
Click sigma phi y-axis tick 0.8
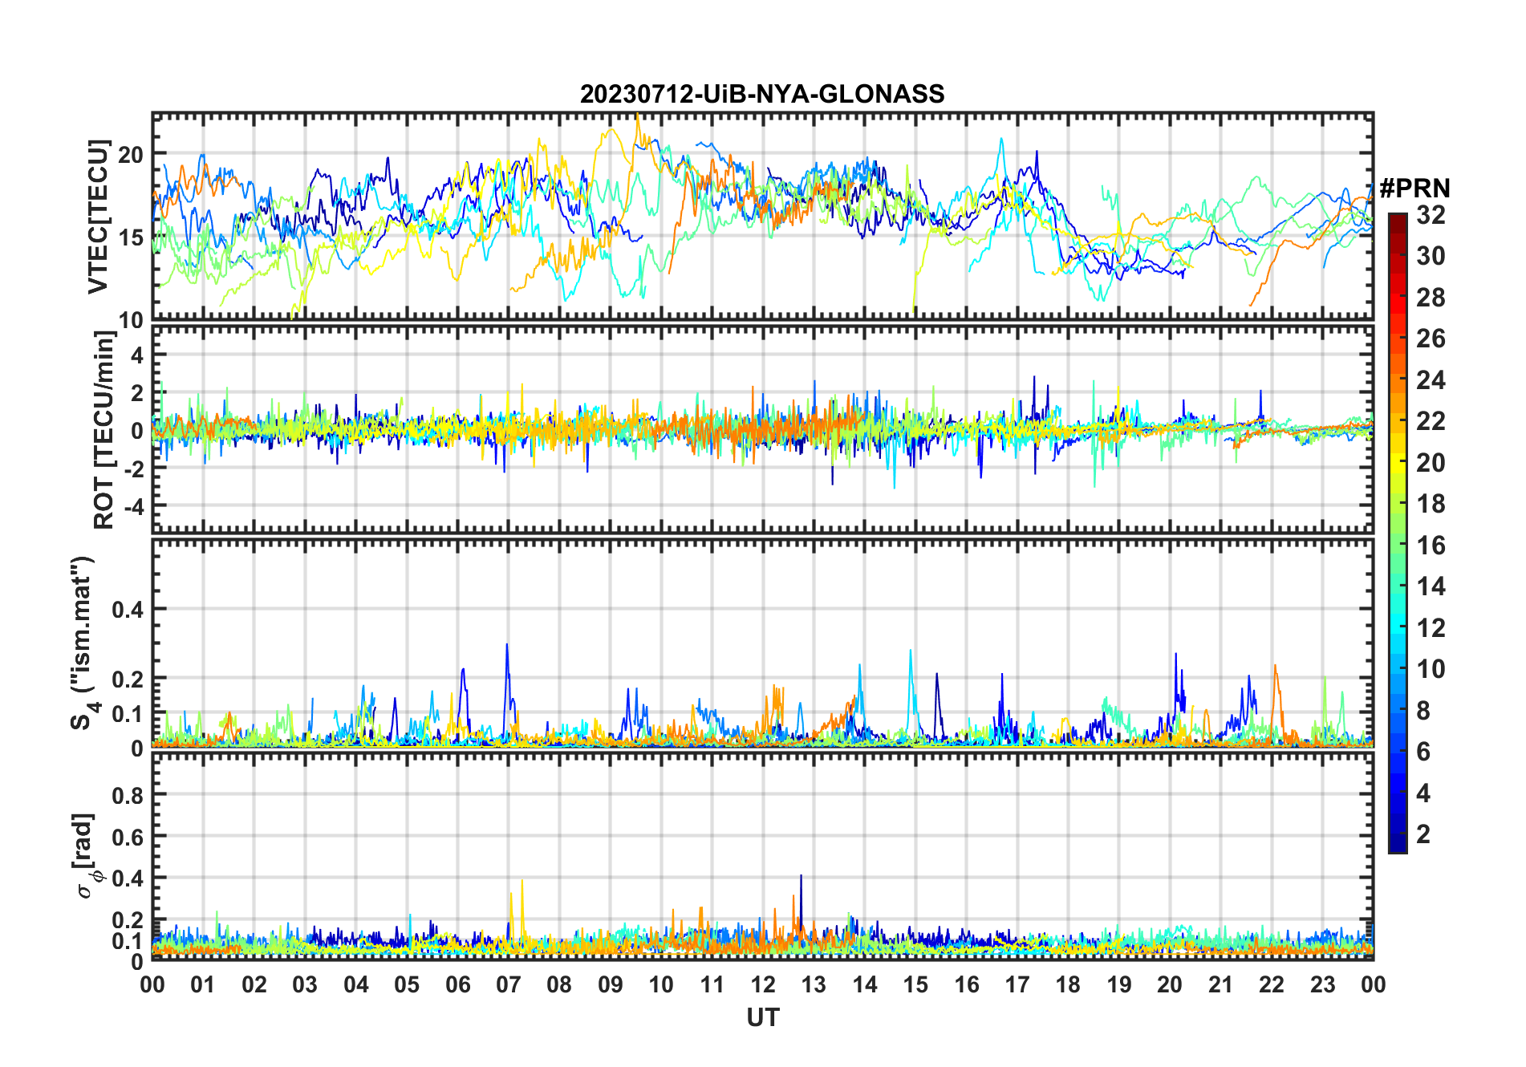tap(128, 795)
